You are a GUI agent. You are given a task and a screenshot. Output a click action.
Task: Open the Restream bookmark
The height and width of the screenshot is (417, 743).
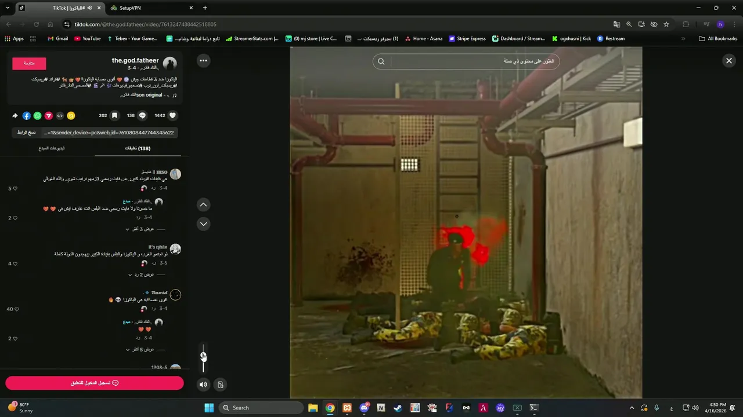611,39
